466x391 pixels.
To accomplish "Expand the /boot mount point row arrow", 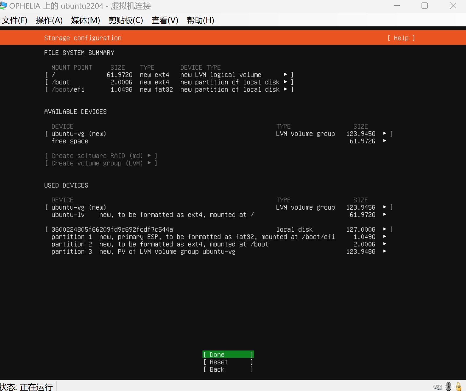I will (285, 82).
